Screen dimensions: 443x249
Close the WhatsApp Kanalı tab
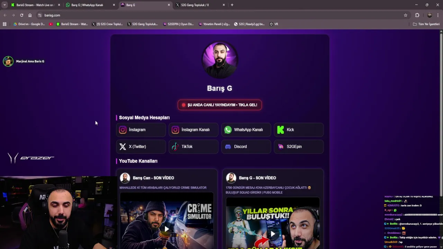[114, 5]
